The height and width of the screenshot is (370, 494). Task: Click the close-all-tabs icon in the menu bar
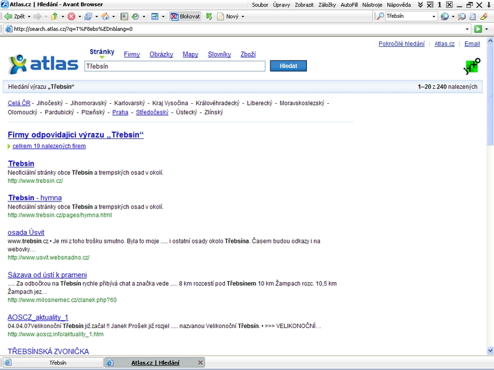tap(430, 5)
